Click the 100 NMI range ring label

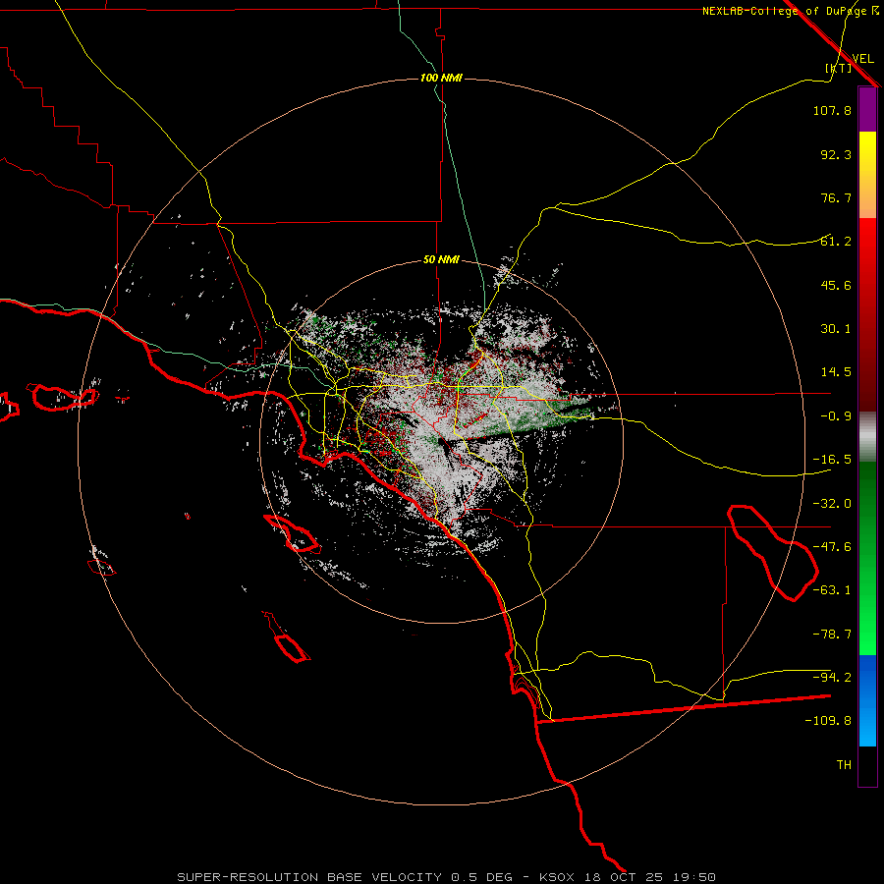pos(441,78)
